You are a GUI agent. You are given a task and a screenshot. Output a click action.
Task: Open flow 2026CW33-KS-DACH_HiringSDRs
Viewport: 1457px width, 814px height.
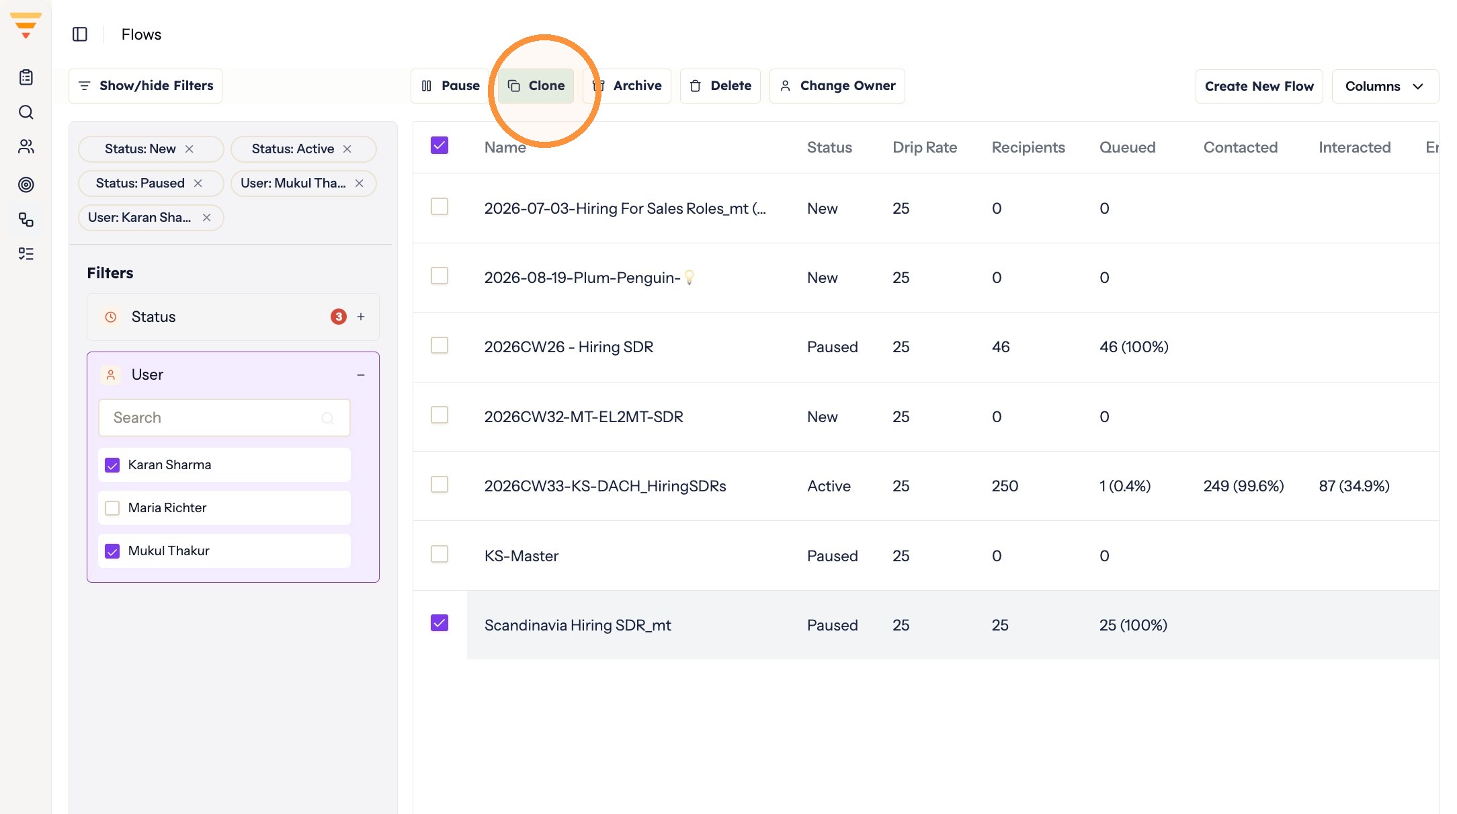[605, 486]
